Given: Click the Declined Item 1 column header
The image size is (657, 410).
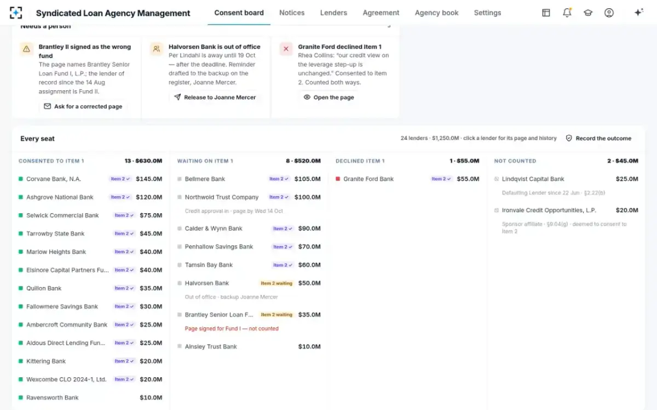Looking at the screenshot, I should tap(360, 161).
